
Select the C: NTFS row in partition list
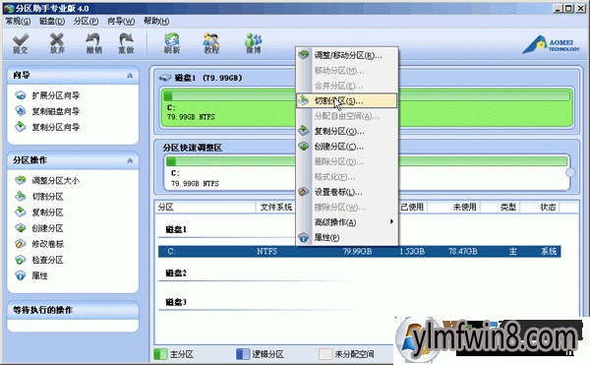click(359, 251)
